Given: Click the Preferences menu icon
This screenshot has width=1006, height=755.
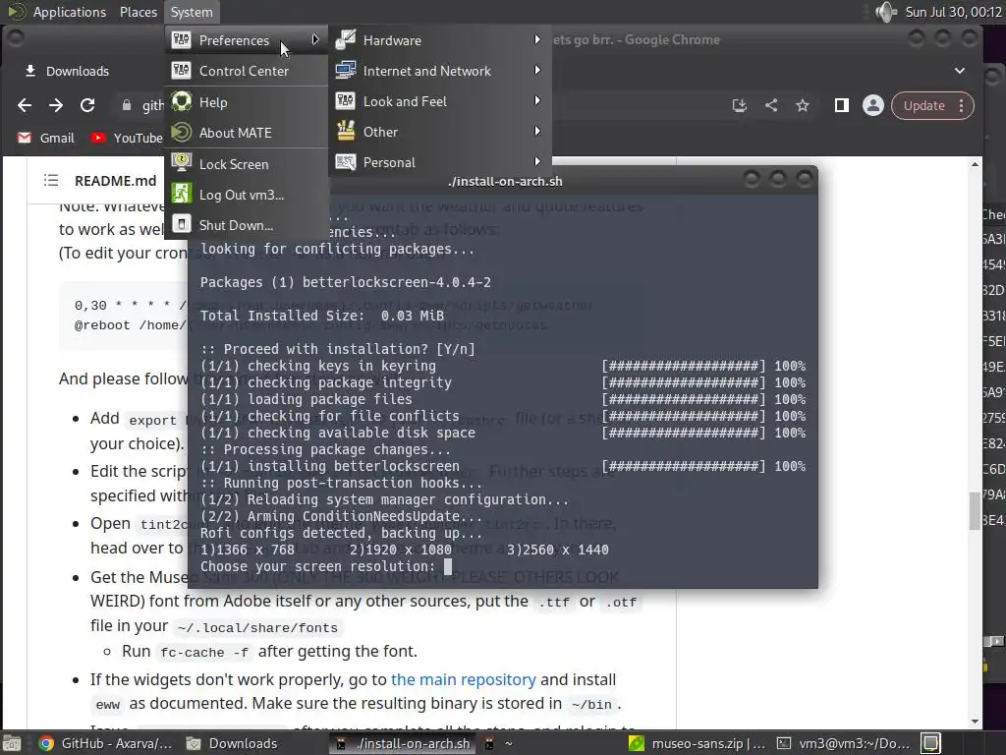Looking at the screenshot, I should click(x=181, y=39).
